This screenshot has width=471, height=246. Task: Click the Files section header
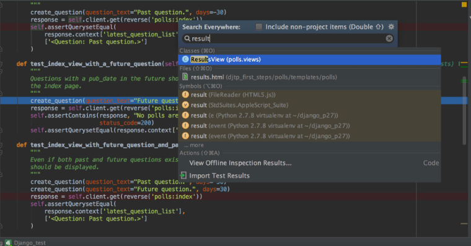[196, 69]
